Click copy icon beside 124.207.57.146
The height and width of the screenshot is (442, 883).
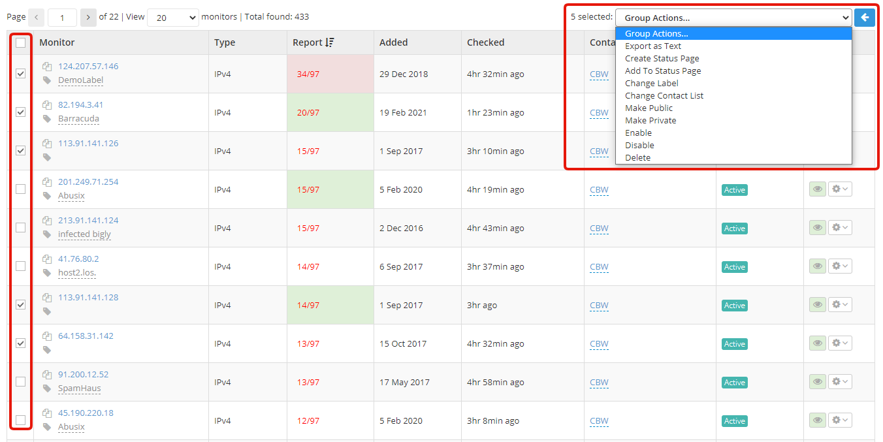(x=47, y=67)
